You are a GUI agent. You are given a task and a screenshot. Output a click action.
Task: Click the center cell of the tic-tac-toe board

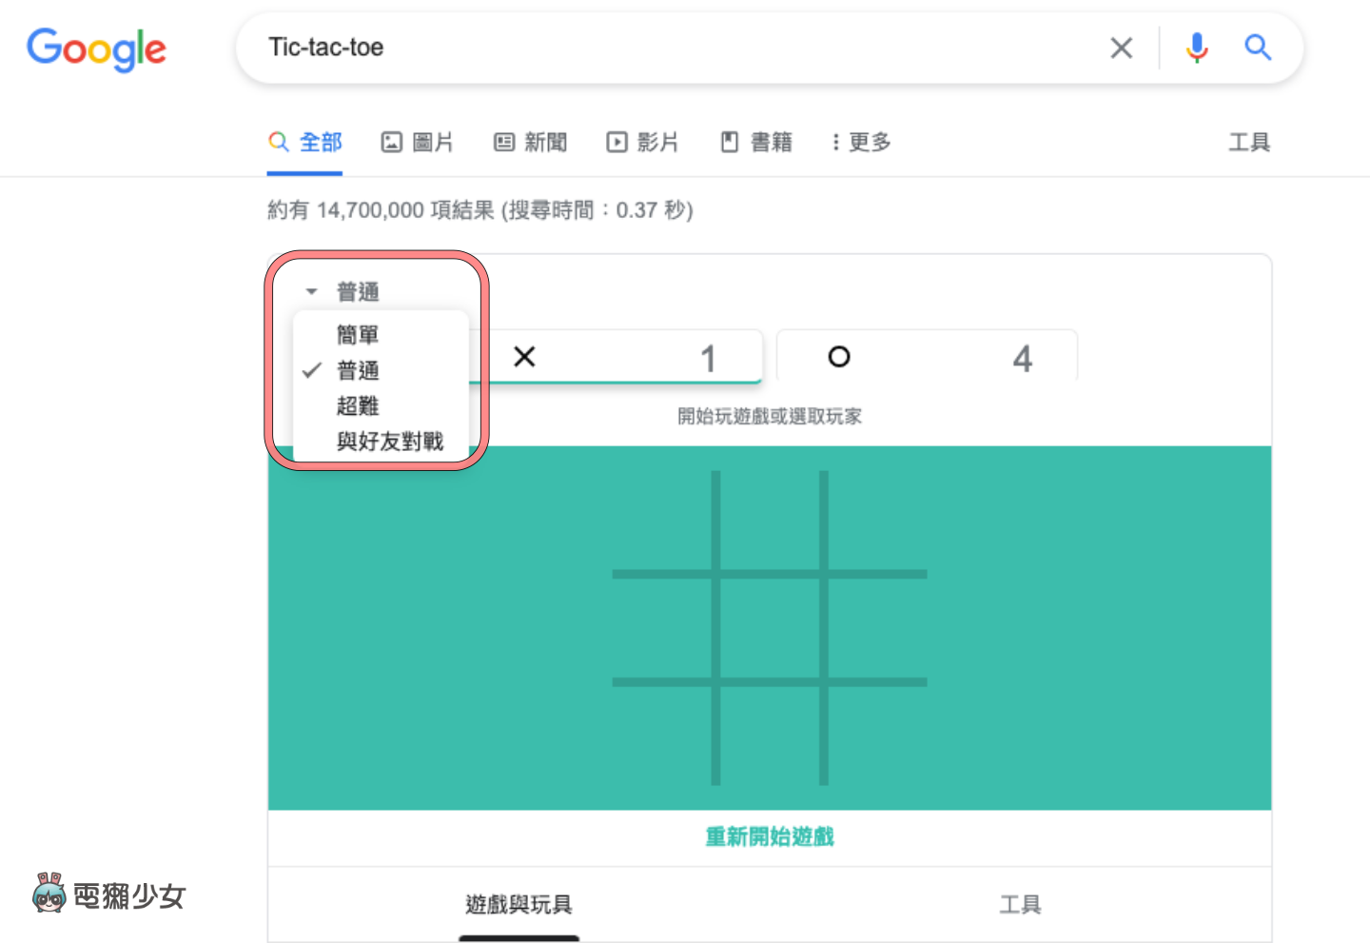[x=769, y=628]
